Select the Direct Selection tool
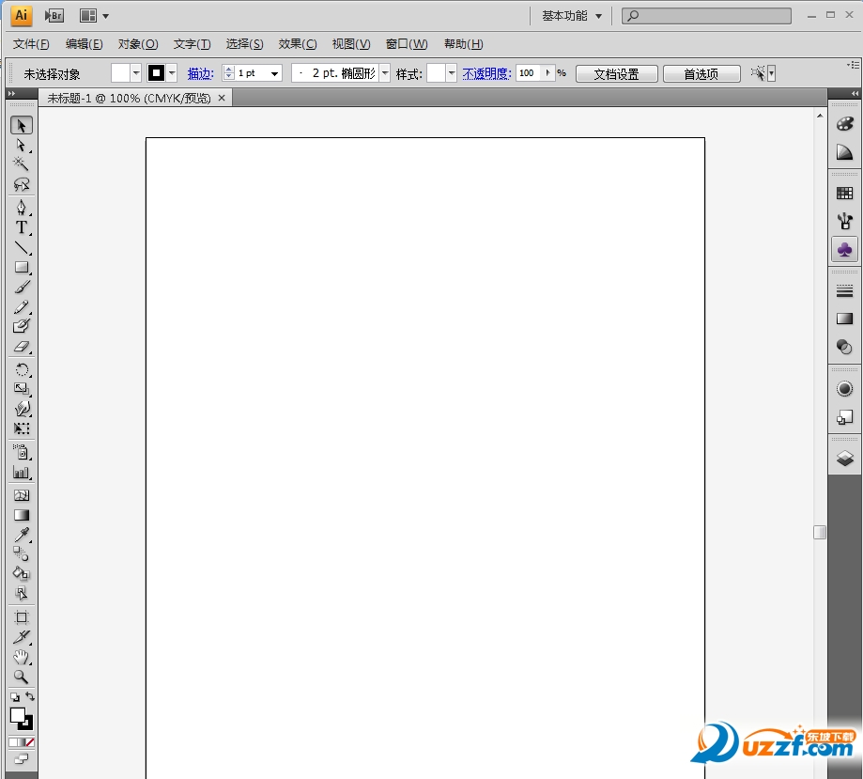 (x=22, y=146)
